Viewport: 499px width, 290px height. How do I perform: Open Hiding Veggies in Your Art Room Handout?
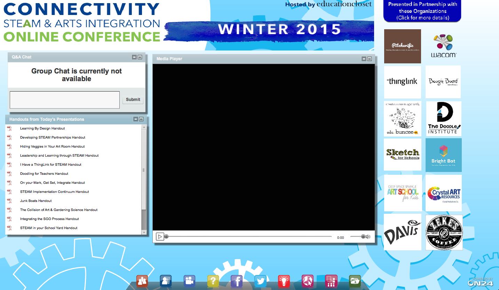click(52, 147)
